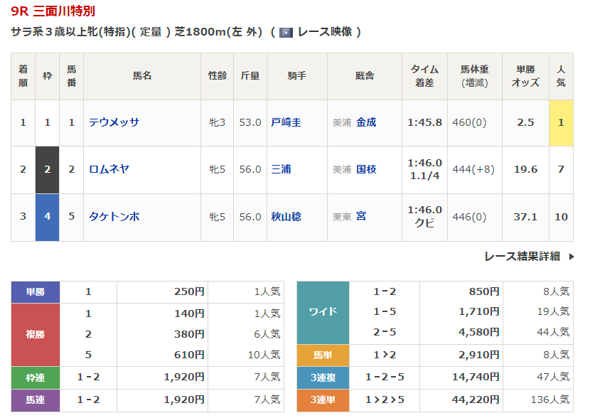The width and height of the screenshot is (590, 418).
Task: Open horse テウメッサ page
Action: pyautogui.click(x=114, y=122)
